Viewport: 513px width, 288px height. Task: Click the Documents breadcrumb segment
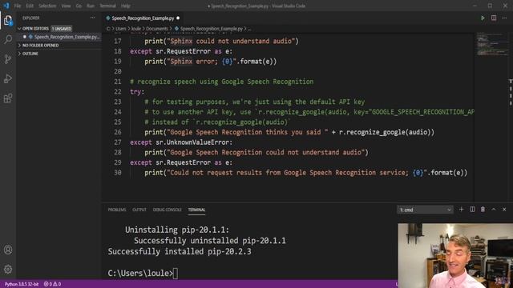157,29
